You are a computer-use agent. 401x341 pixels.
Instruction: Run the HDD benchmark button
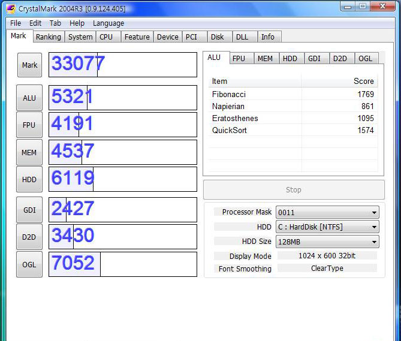tap(29, 179)
